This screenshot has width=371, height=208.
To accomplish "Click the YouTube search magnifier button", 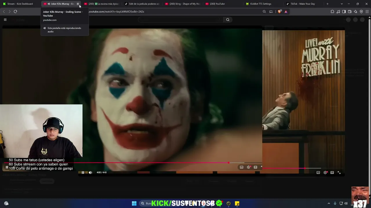I will coord(228,20).
